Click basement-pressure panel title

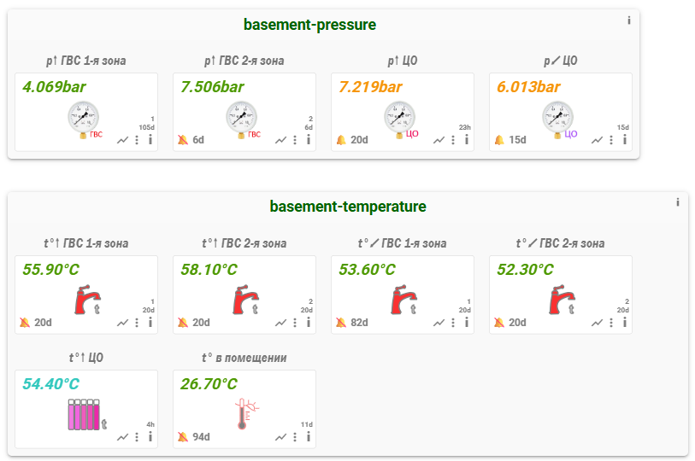pyautogui.click(x=309, y=25)
